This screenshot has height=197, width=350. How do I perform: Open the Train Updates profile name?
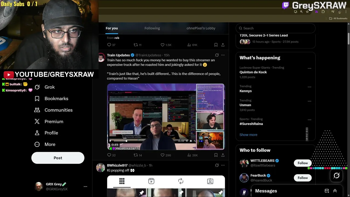[x=118, y=55]
